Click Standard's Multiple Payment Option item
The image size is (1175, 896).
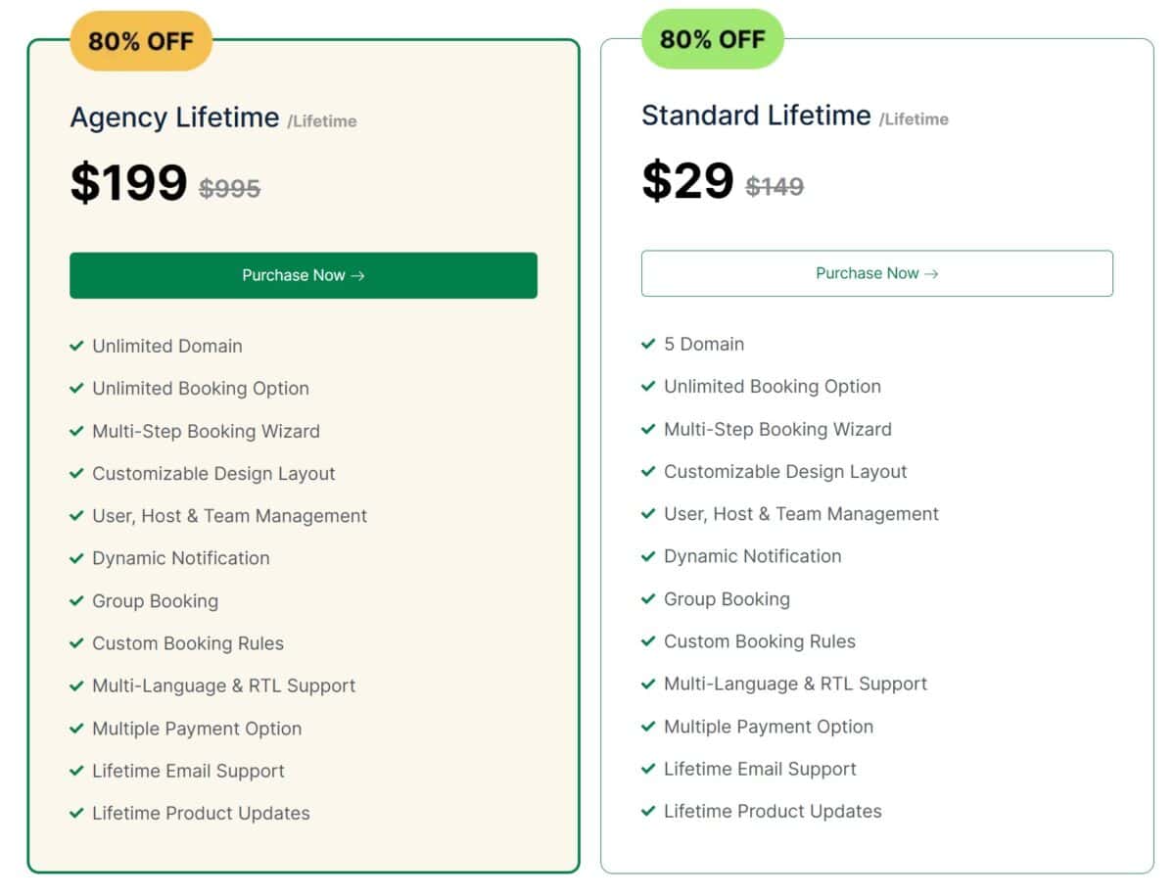(769, 727)
